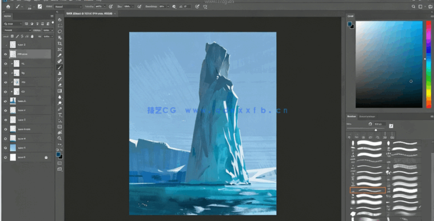Select the active Brush tool
Screen dimensions: 434x221
click(x=60, y=67)
